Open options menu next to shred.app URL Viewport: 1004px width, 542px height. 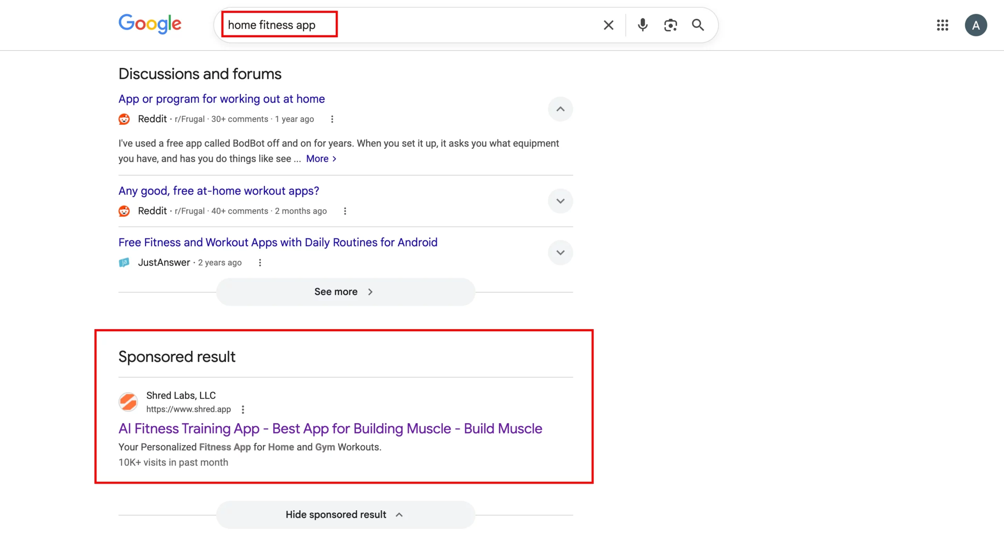[x=243, y=410]
